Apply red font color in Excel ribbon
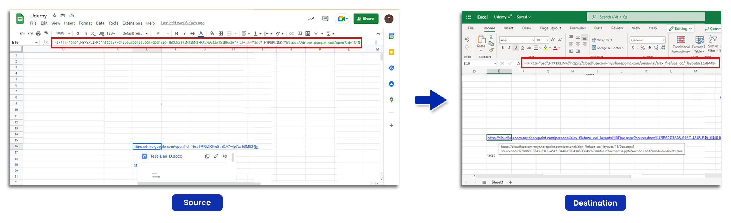The height and width of the screenshot is (223, 731). tap(555, 48)
